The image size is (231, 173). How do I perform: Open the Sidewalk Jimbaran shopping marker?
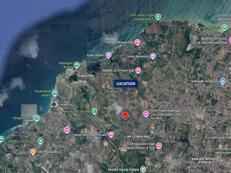[222, 81]
